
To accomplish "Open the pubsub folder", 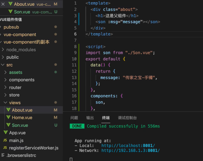I will (x=11, y=27).
